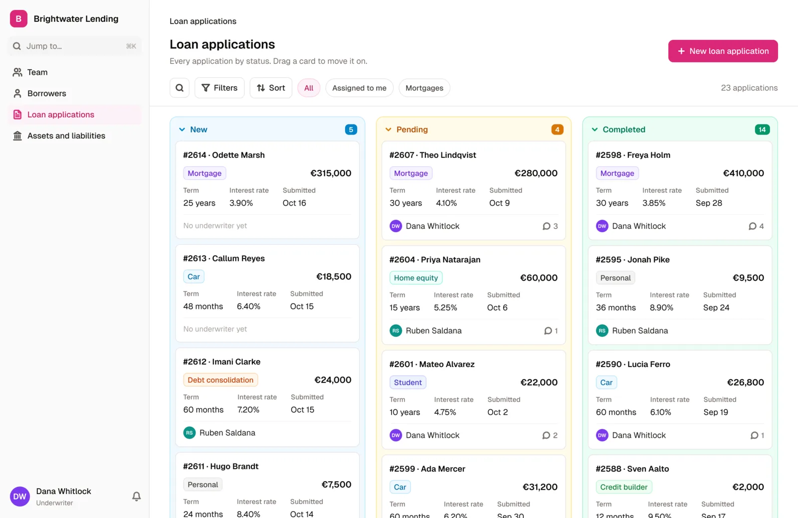Open the Sort options
This screenshot has height=518, width=798.
[x=271, y=88]
